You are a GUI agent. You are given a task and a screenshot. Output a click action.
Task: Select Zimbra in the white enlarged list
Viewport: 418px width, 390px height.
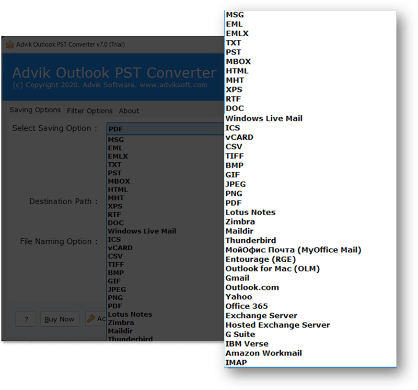240,222
